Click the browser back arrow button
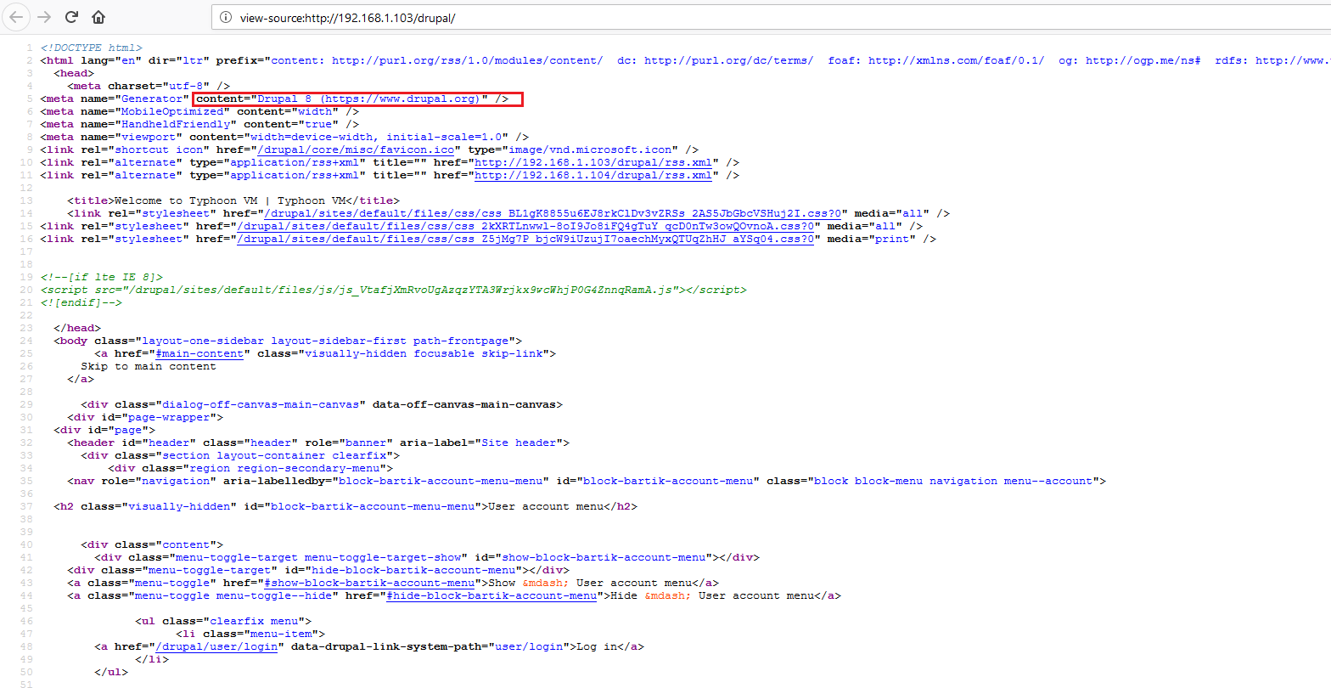Image resolution: width=1331 pixels, height=688 pixels. [16, 17]
